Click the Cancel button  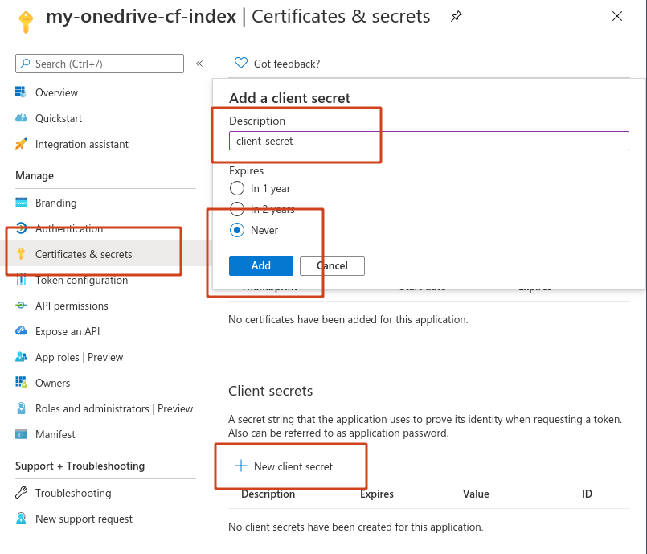point(332,266)
